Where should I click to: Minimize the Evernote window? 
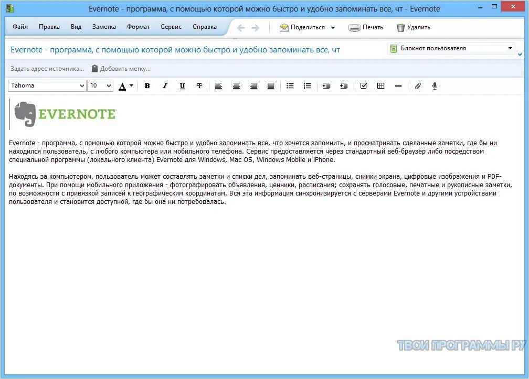480,7
